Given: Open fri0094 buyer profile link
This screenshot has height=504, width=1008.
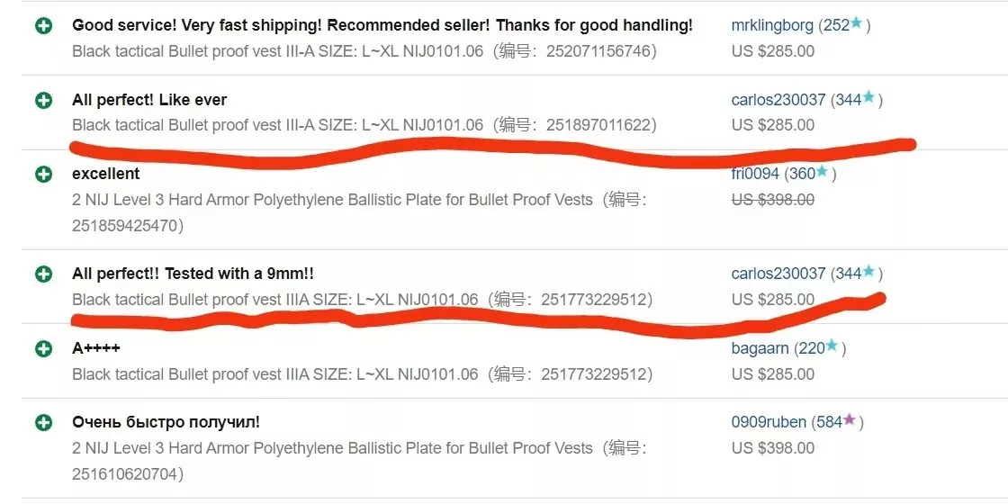Looking at the screenshot, I should point(755,174).
